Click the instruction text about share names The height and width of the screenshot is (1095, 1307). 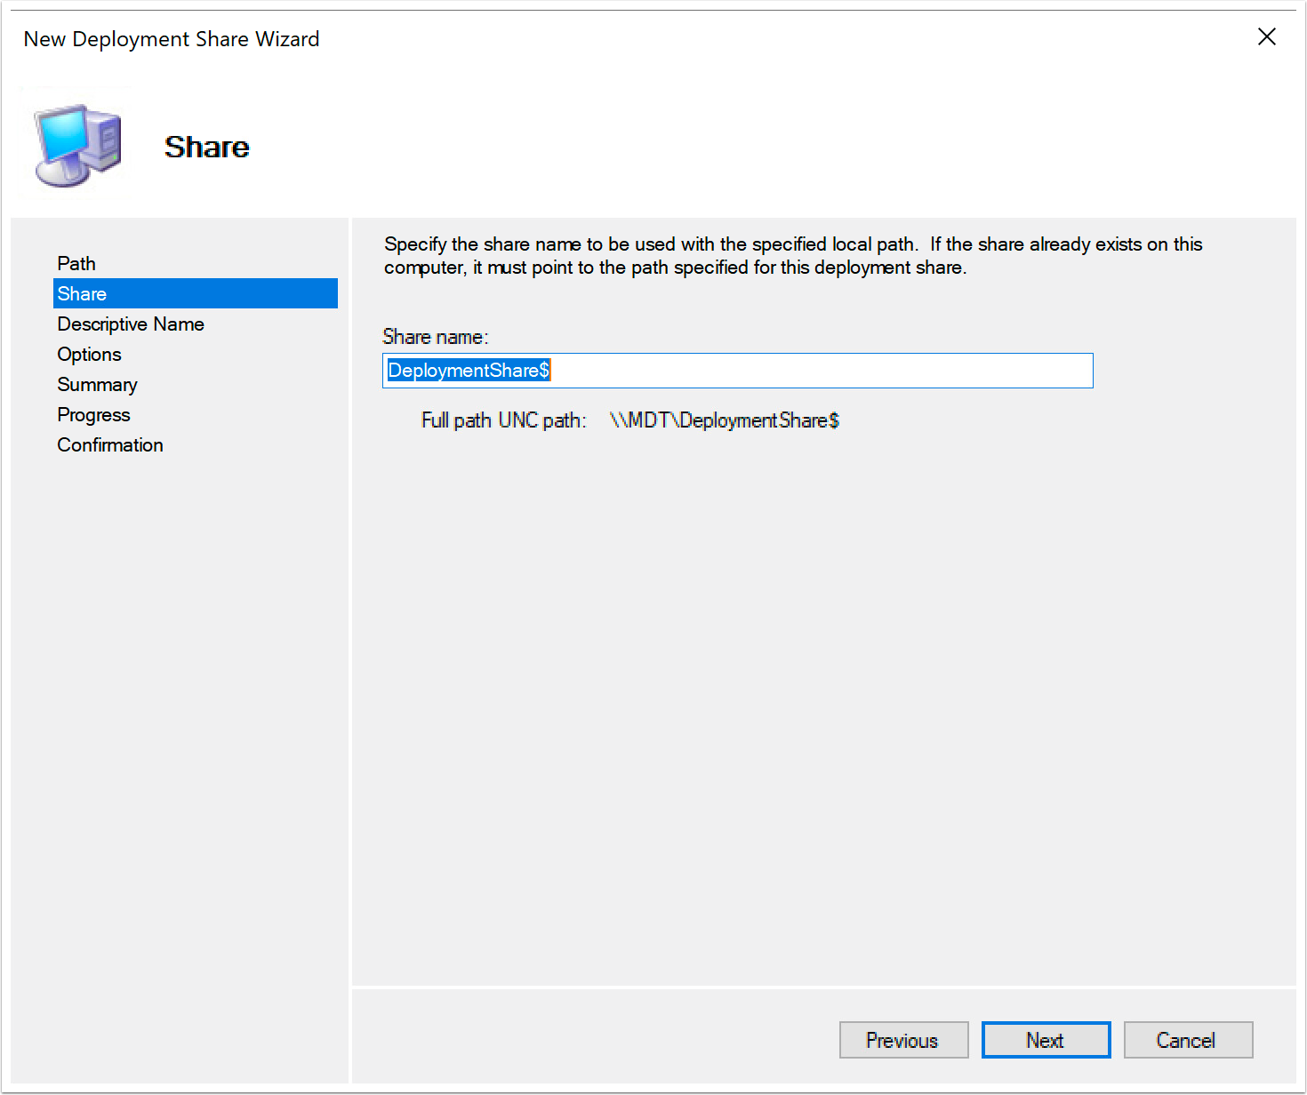point(791,255)
